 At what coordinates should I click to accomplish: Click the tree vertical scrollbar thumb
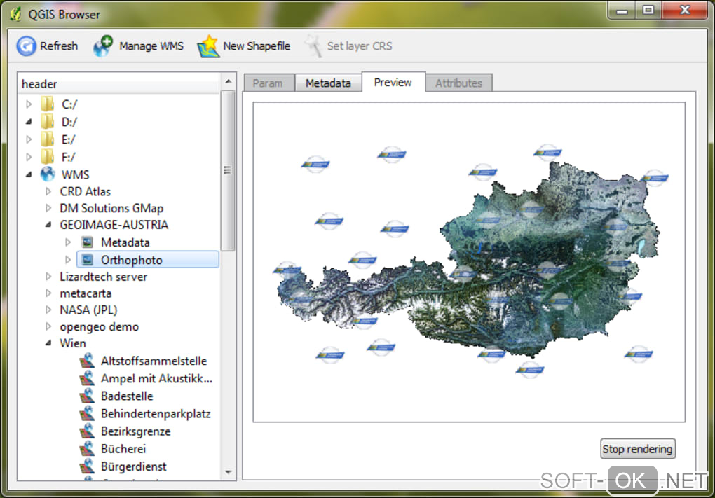[228, 170]
